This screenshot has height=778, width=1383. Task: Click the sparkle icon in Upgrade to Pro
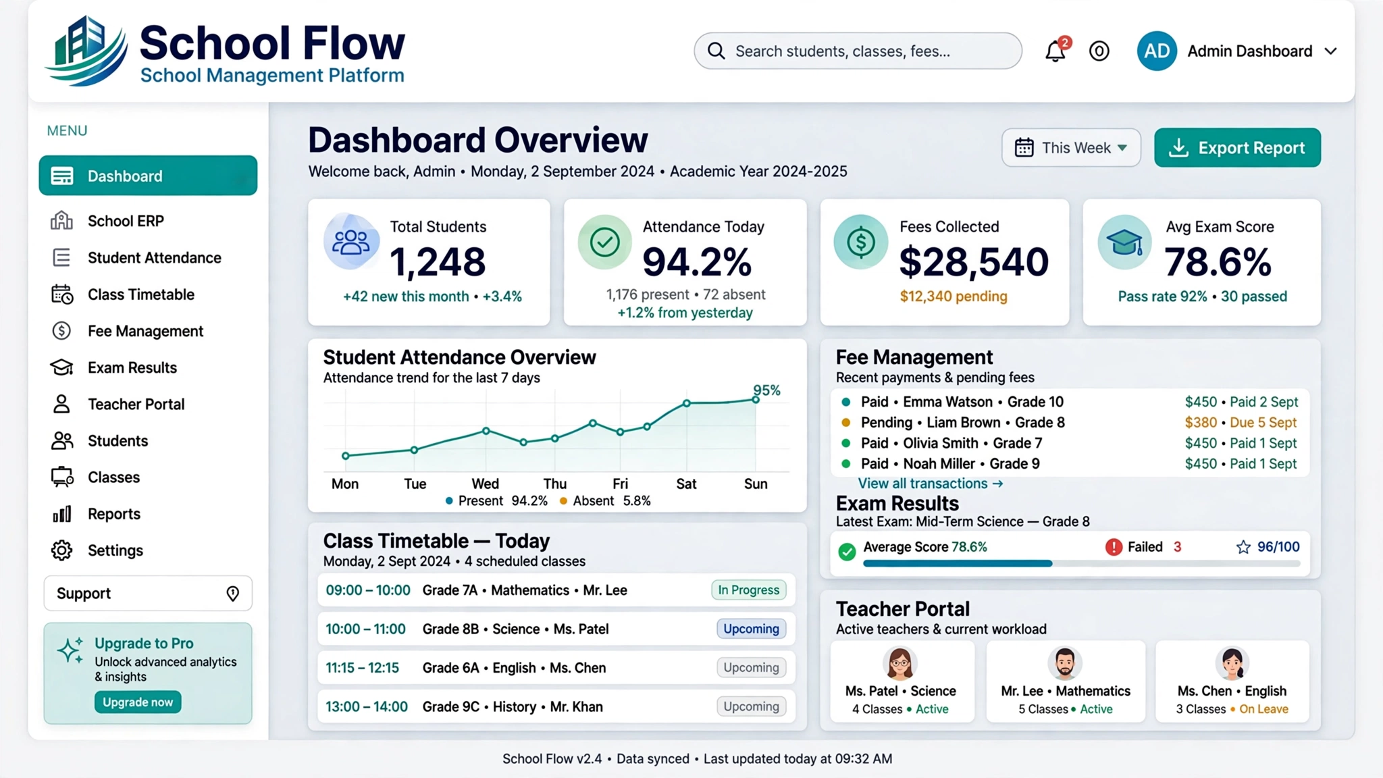click(70, 650)
